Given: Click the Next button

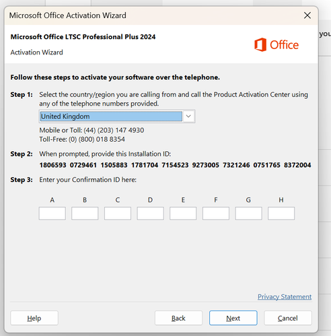Looking at the screenshot, I should (233, 318).
